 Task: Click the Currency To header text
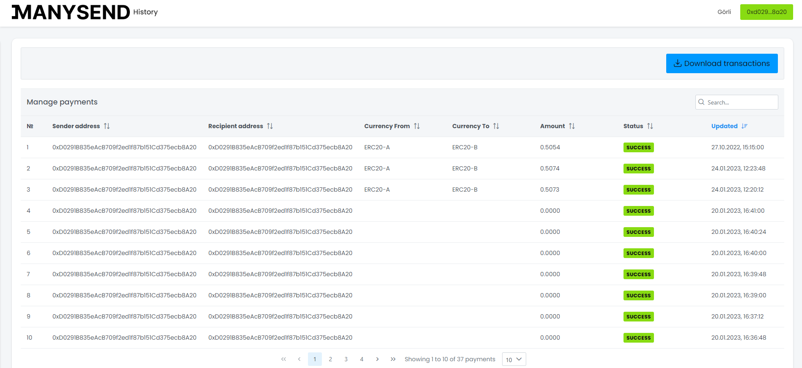coord(471,126)
